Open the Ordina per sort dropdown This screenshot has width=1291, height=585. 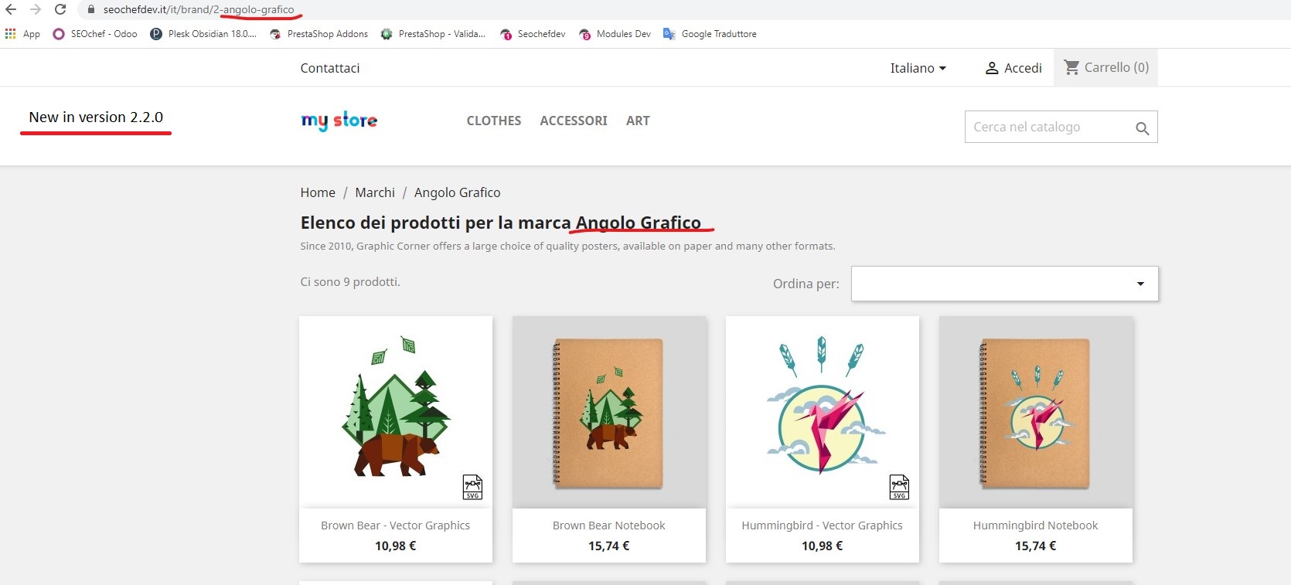(x=1004, y=284)
